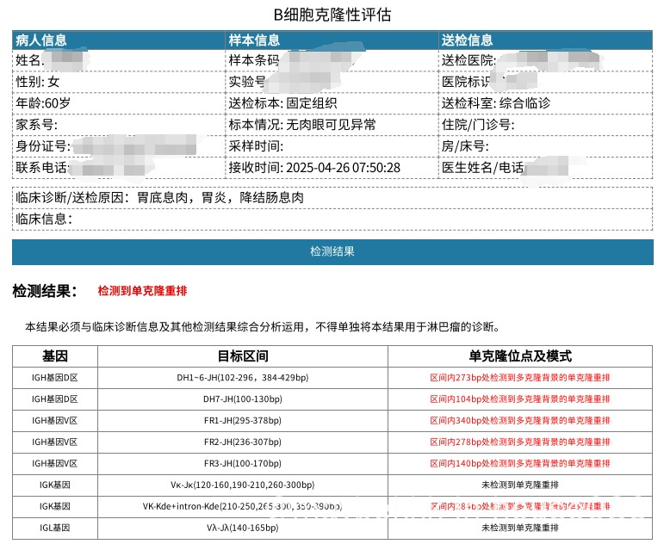Screen dimensions: 664x544
Task: Click the 273bp monoclonal rearrangement result
Action: pos(520,378)
